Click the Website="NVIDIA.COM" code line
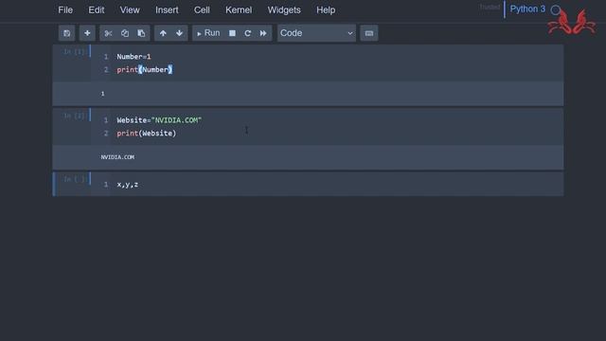The image size is (606, 341). click(159, 120)
